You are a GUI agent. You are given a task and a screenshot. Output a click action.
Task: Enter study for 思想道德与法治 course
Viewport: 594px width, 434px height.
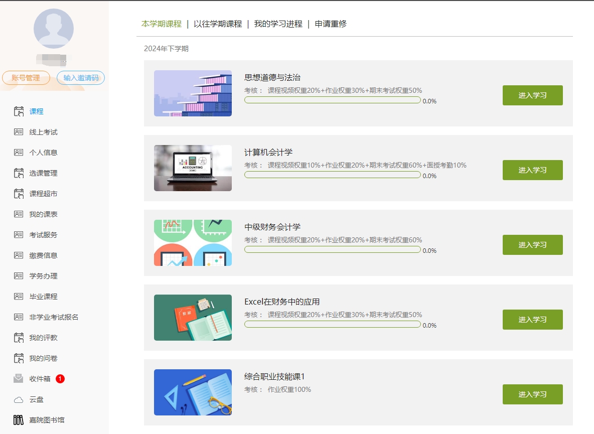(x=532, y=95)
